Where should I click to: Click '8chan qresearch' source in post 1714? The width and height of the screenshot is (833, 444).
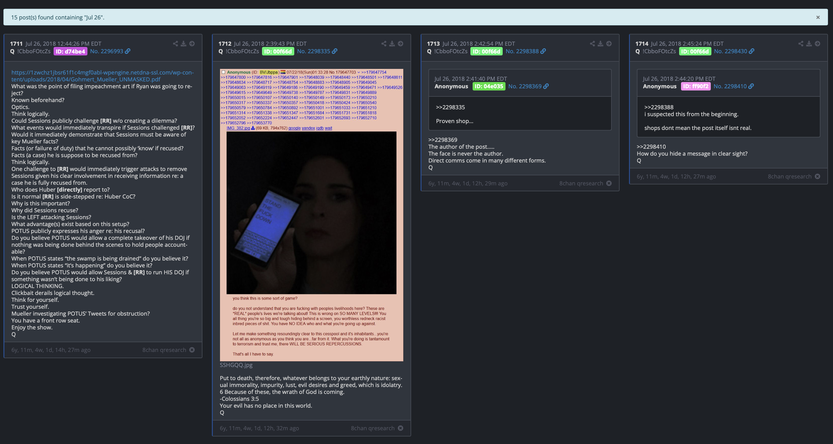[x=790, y=176]
